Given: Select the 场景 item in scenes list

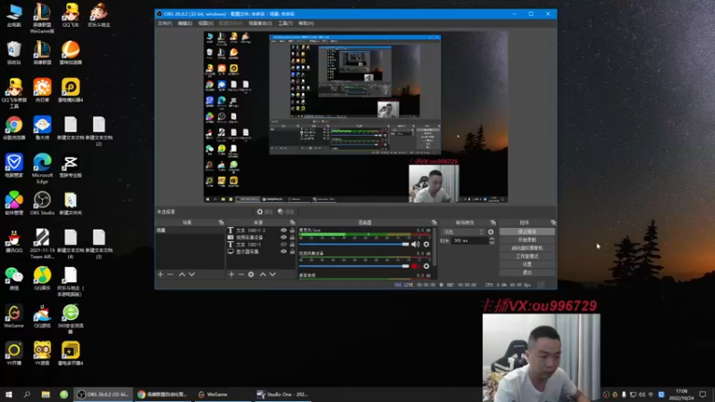Looking at the screenshot, I should [x=189, y=230].
